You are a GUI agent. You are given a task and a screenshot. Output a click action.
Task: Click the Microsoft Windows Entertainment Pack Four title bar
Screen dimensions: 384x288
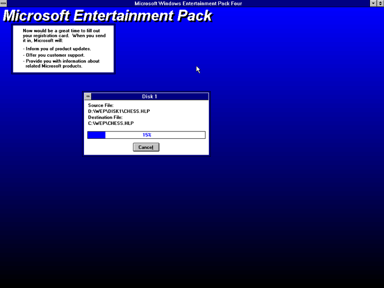click(x=188, y=3)
